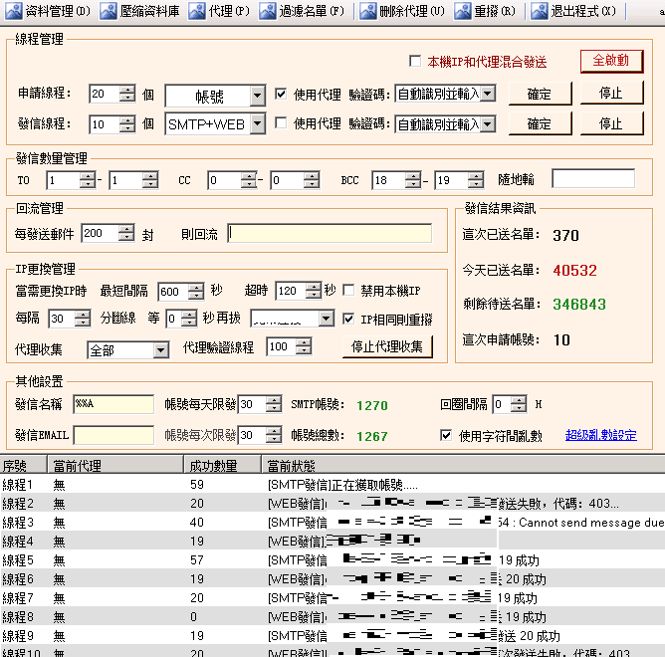The height and width of the screenshot is (657, 665).
Task: Decrease 每發送郵件 value with down arrow
Action: pos(125,238)
